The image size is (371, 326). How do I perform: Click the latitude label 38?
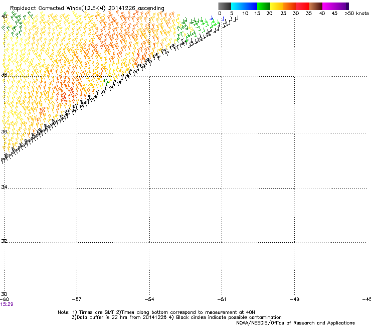coord(4,75)
